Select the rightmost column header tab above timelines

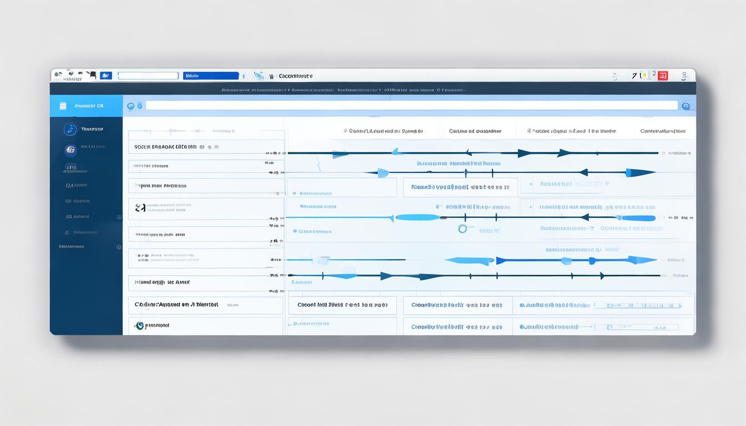pos(662,131)
